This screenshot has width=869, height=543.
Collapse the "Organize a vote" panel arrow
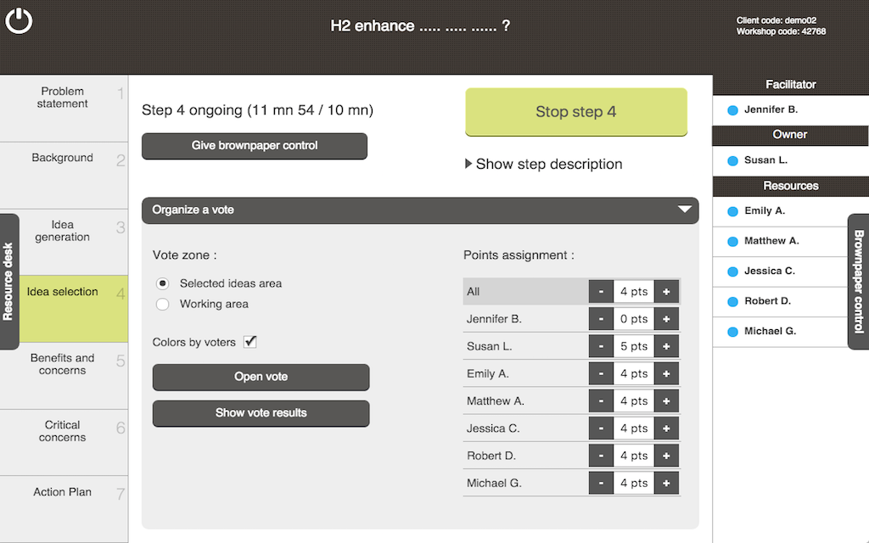tap(683, 210)
